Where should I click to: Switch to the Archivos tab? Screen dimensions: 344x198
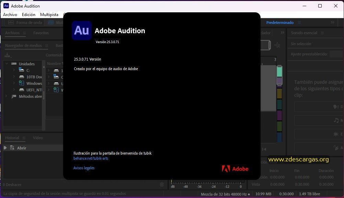(12, 33)
